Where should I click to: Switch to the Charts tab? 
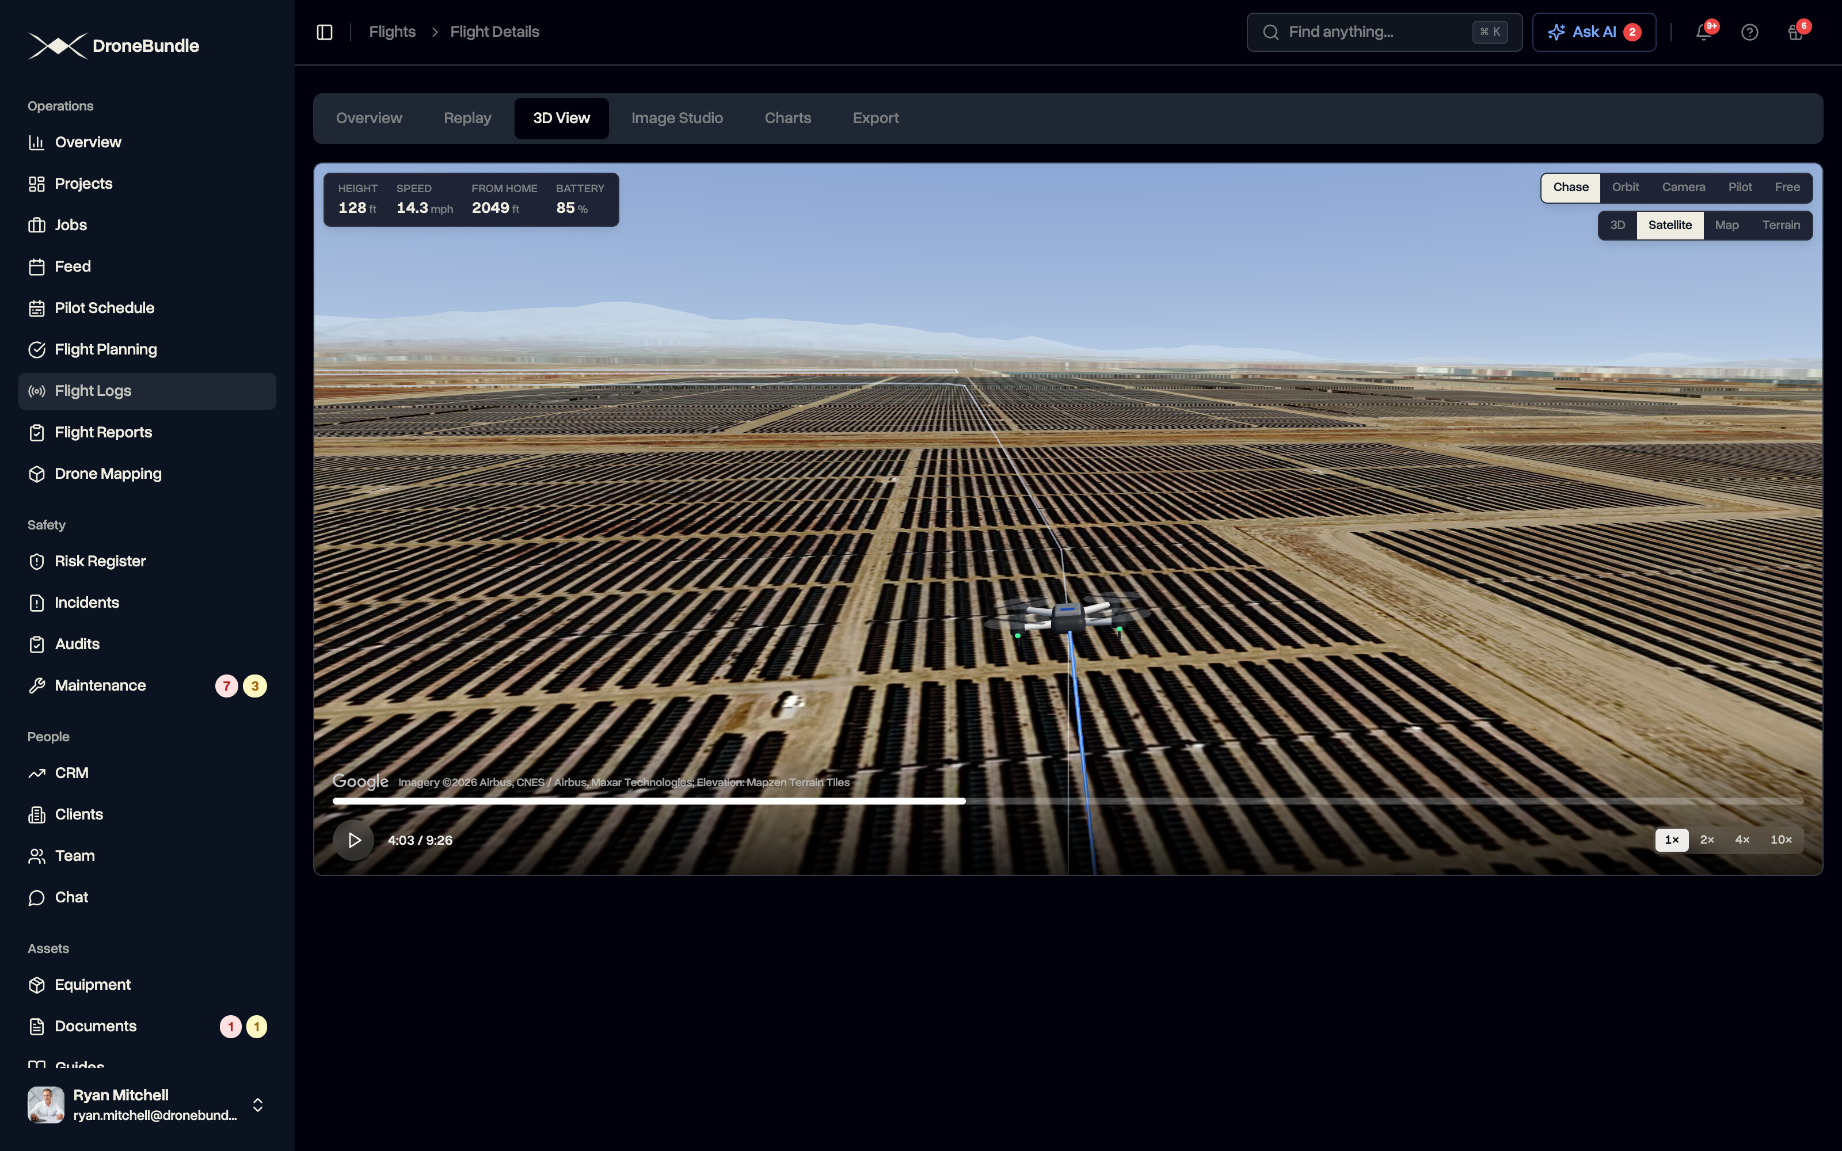(x=788, y=119)
